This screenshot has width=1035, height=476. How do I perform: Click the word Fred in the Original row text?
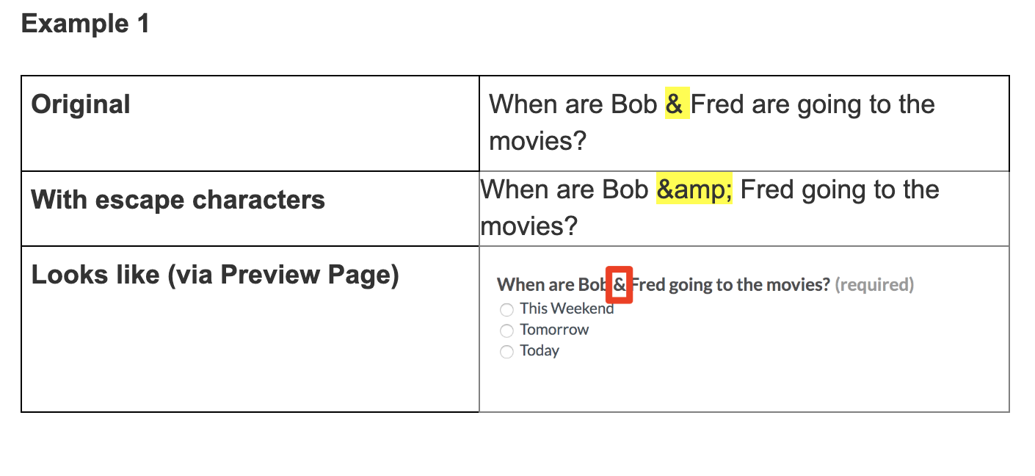717,104
